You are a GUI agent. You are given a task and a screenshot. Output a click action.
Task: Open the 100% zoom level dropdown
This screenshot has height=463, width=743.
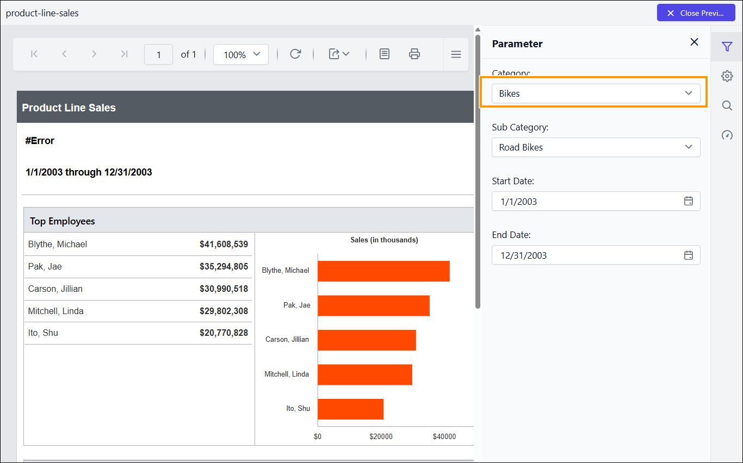(241, 54)
